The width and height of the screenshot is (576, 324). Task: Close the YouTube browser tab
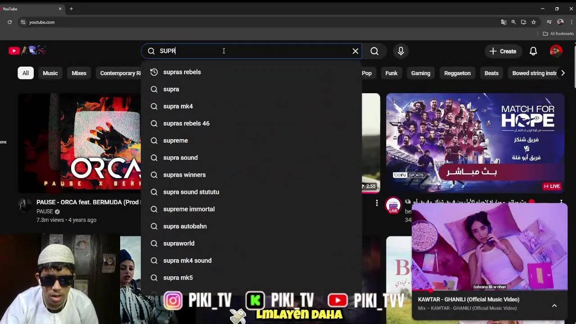click(60, 9)
